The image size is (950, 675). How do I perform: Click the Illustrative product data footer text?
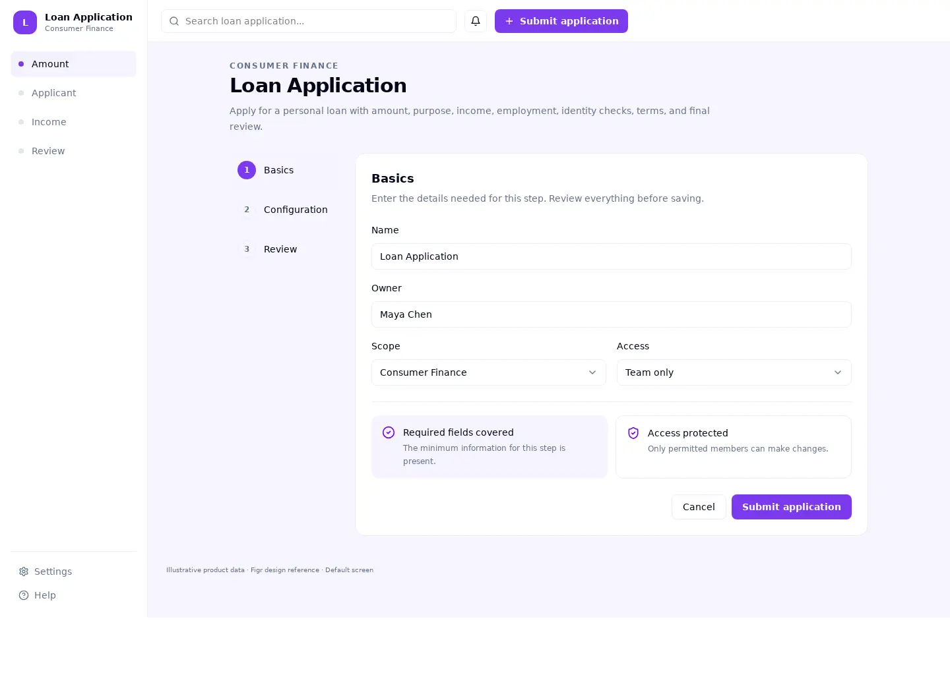pos(270,570)
